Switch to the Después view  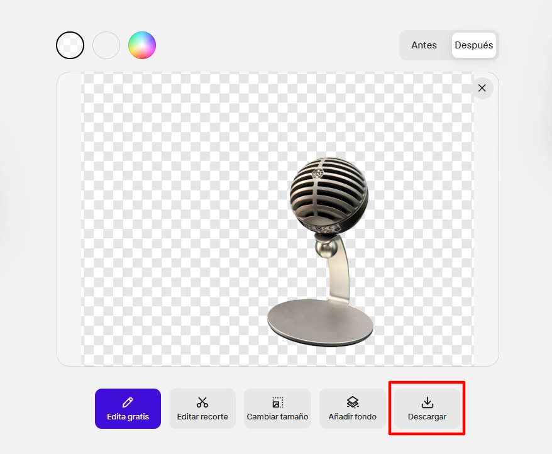click(x=474, y=45)
